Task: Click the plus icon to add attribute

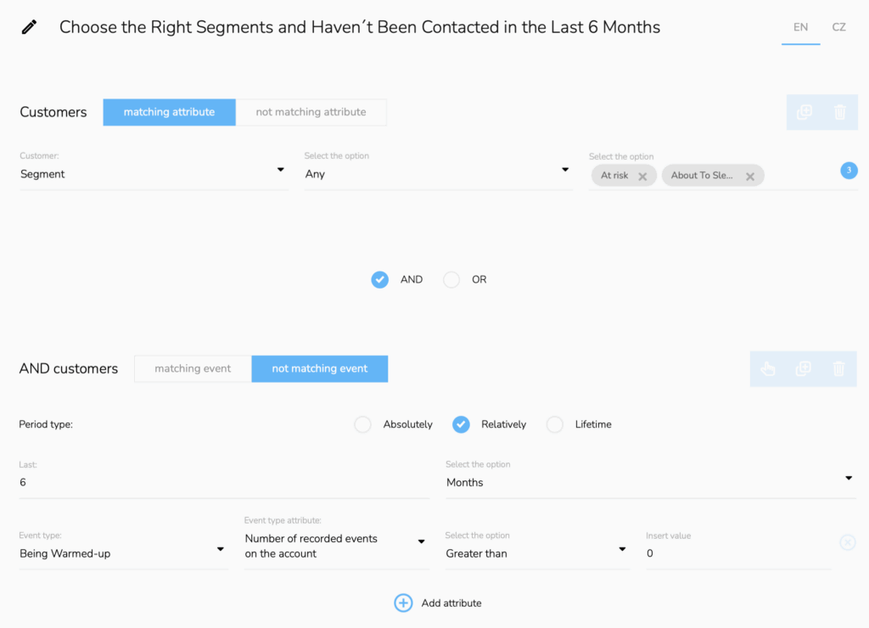Action: [x=403, y=603]
